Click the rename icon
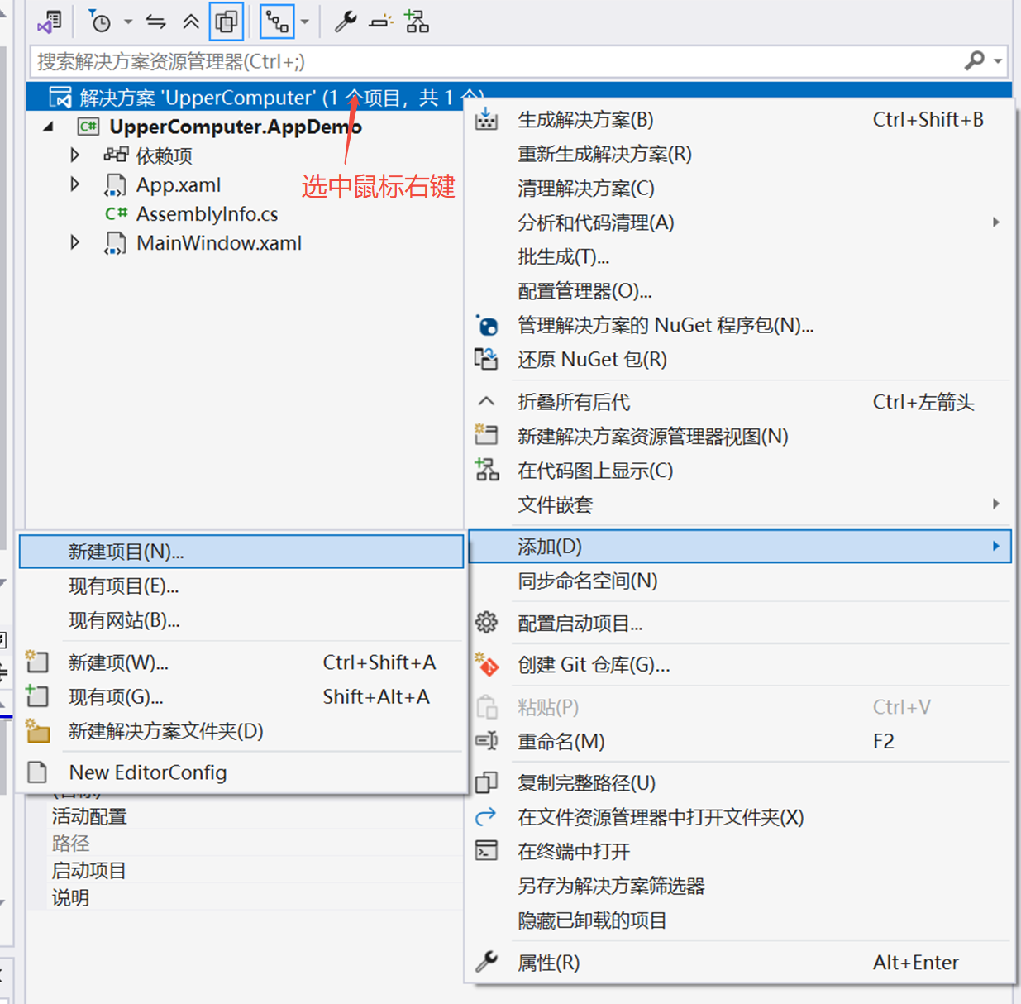This screenshot has width=1021, height=1004. tap(486, 741)
